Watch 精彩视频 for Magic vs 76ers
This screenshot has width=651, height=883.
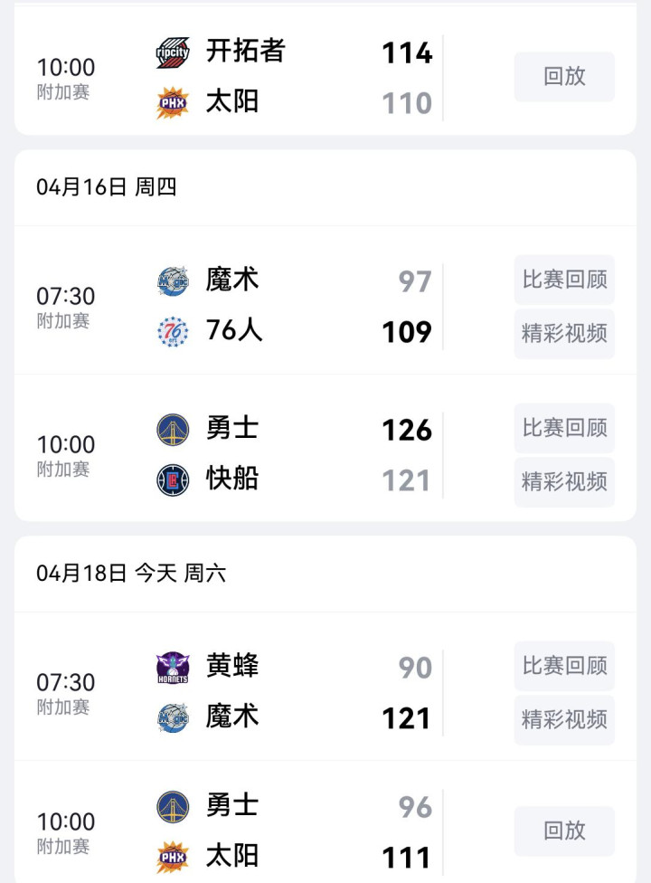pos(564,334)
